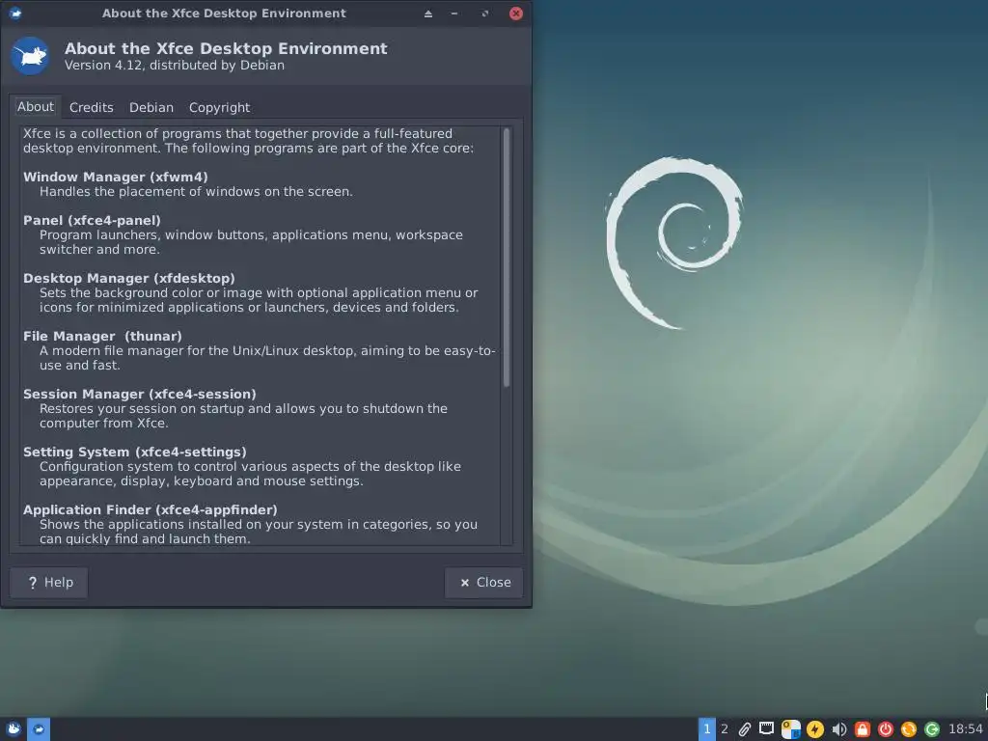The width and height of the screenshot is (988, 741).
Task: Click the 18:54 panel clock
Action: tap(966, 729)
